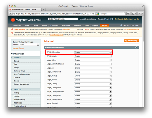Open the Mage_CatalogRule dropdown
Viewport: 152px width, 118px height.
pyautogui.click(x=93, y=95)
